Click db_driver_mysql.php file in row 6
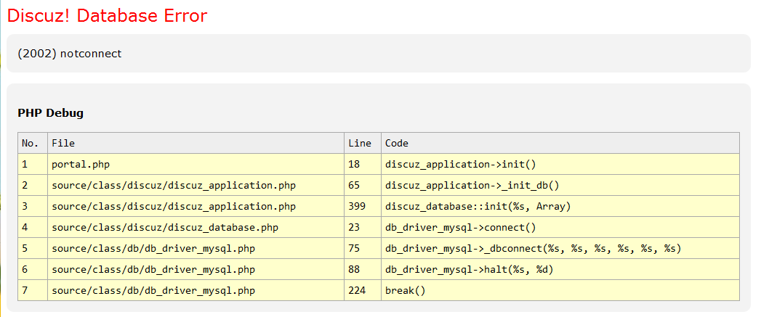 tap(196, 269)
